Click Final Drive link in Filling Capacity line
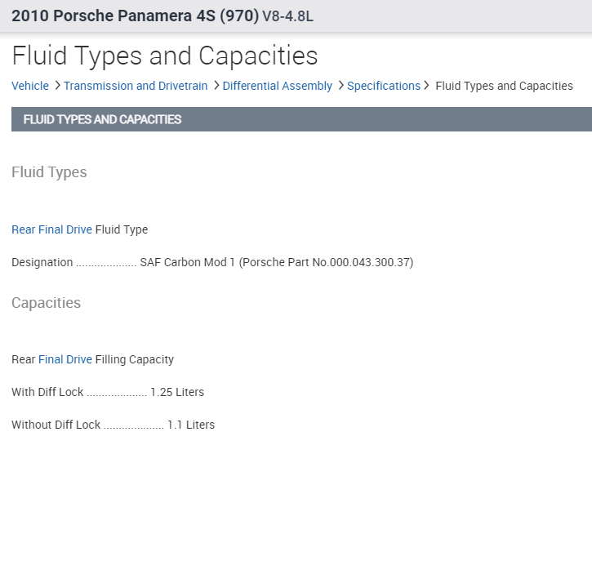The width and height of the screenshot is (592, 570). [x=65, y=359]
